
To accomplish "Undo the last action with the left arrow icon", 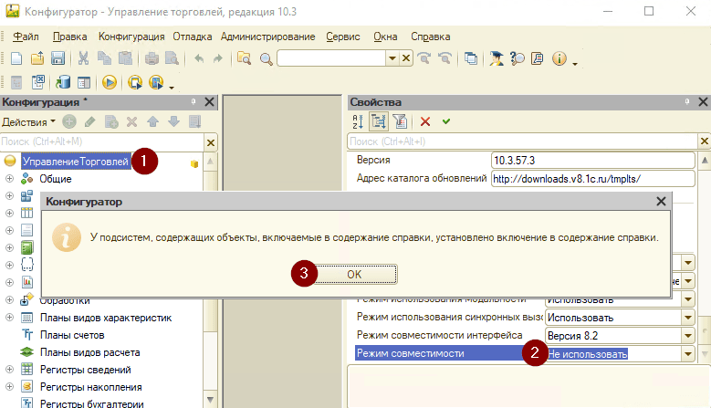I will click(199, 58).
